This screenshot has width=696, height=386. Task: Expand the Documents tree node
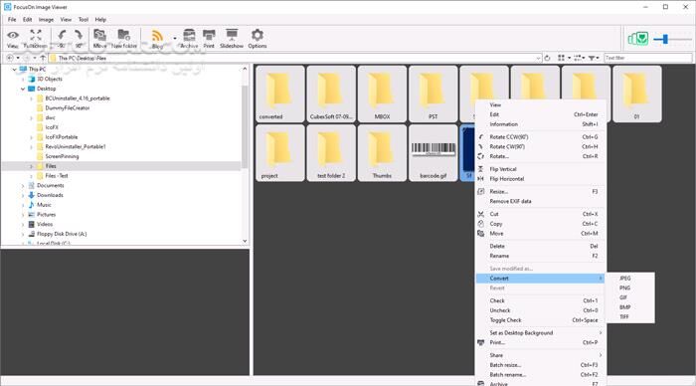[x=23, y=186]
